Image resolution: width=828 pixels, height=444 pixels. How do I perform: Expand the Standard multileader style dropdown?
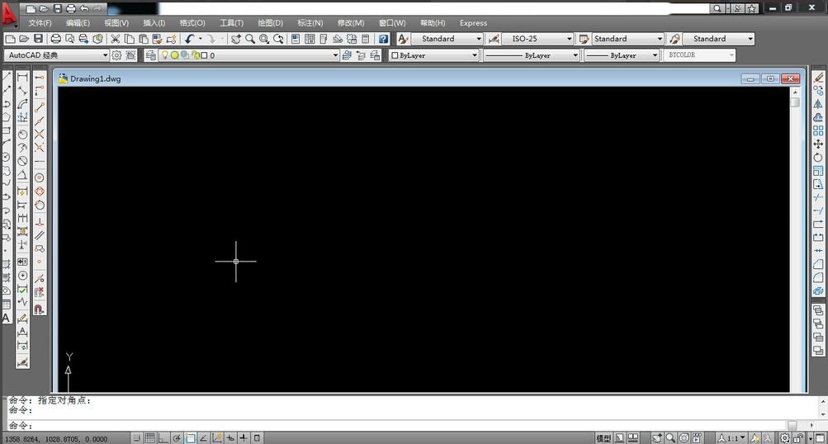tap(750, 39)
